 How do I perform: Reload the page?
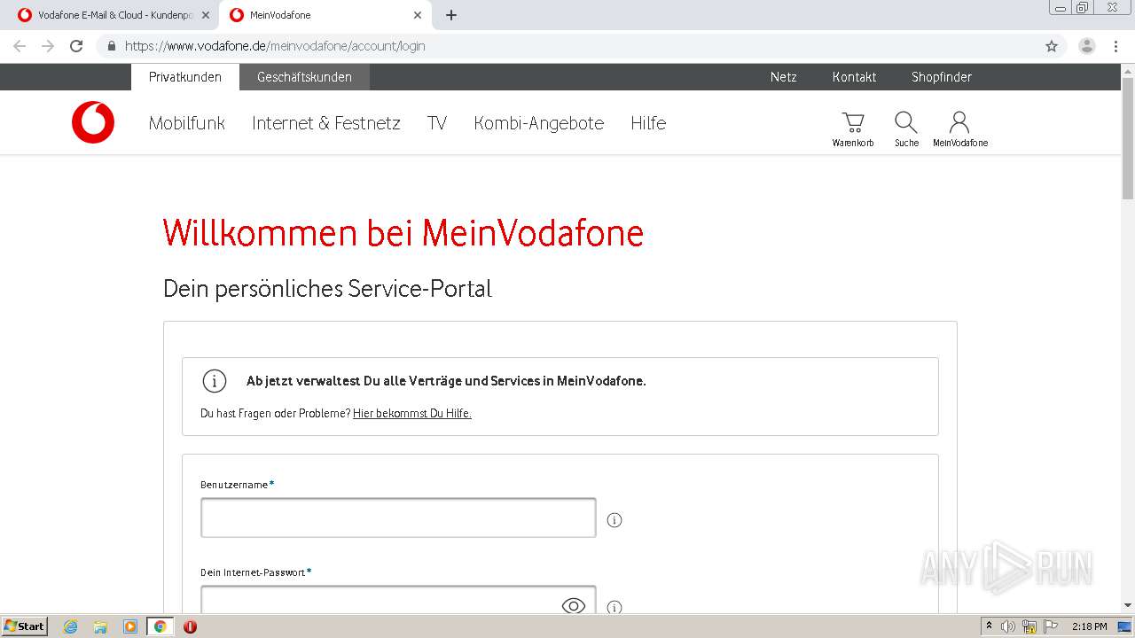pyautogui.click(x=76, y=46)
